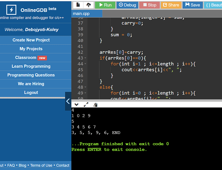The width and height of the screenshot is (222, 170).
Task: Click the copy console output icon
Action: click(x=96, y=105)
